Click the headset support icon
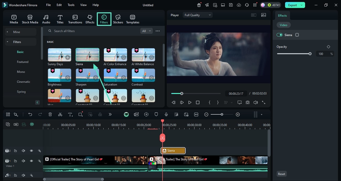The image size is (341, 181). [247, 5]
